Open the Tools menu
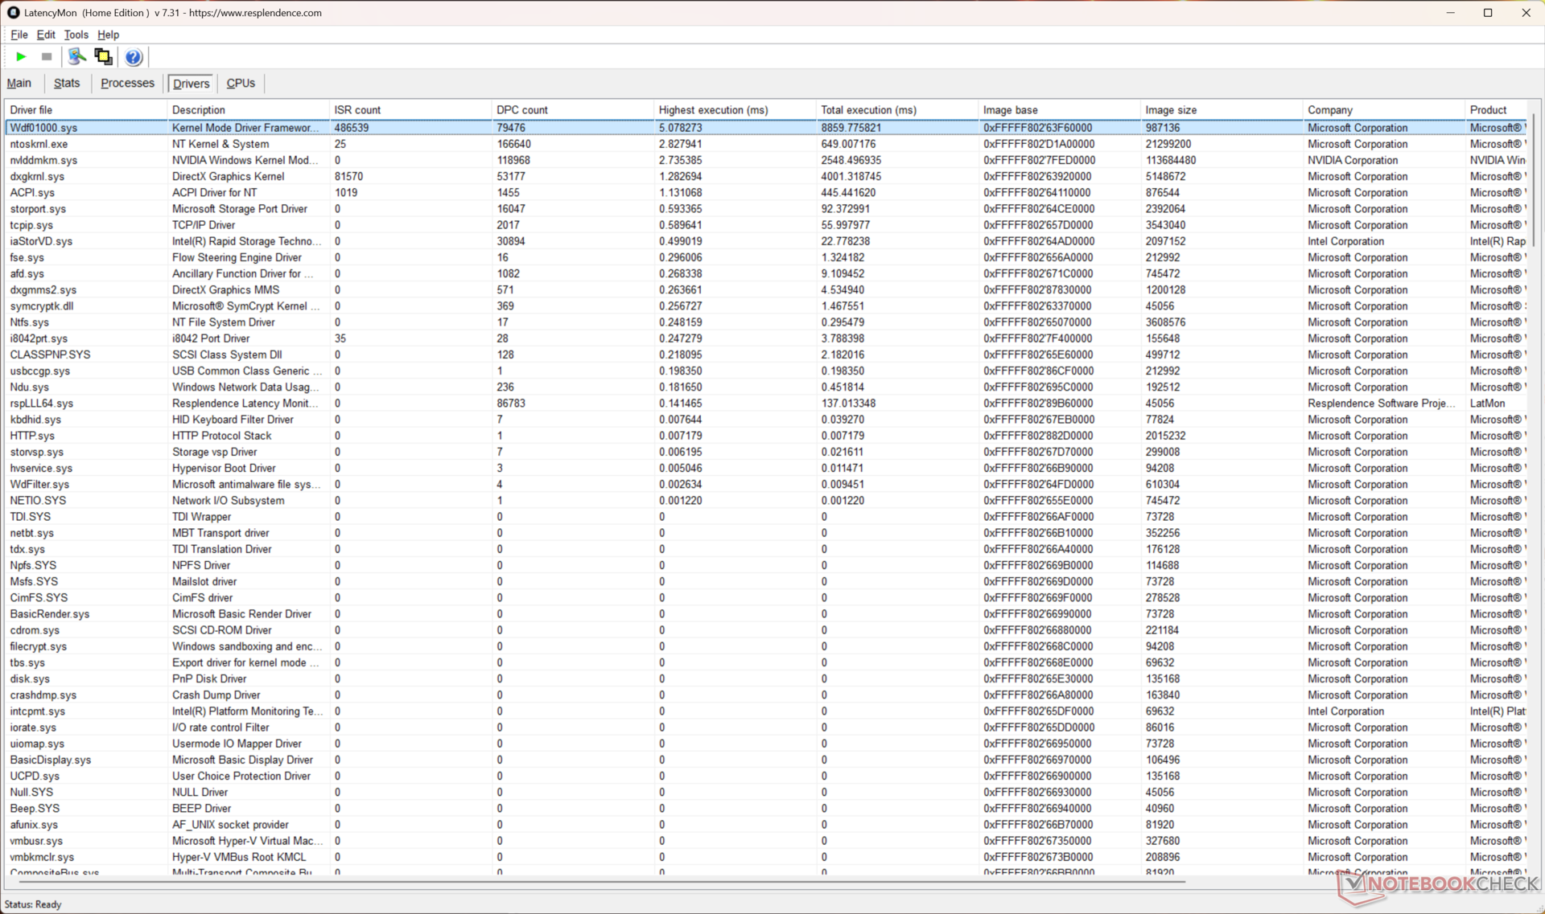Viewport: 1545px width, 914px height. point(76,35)
